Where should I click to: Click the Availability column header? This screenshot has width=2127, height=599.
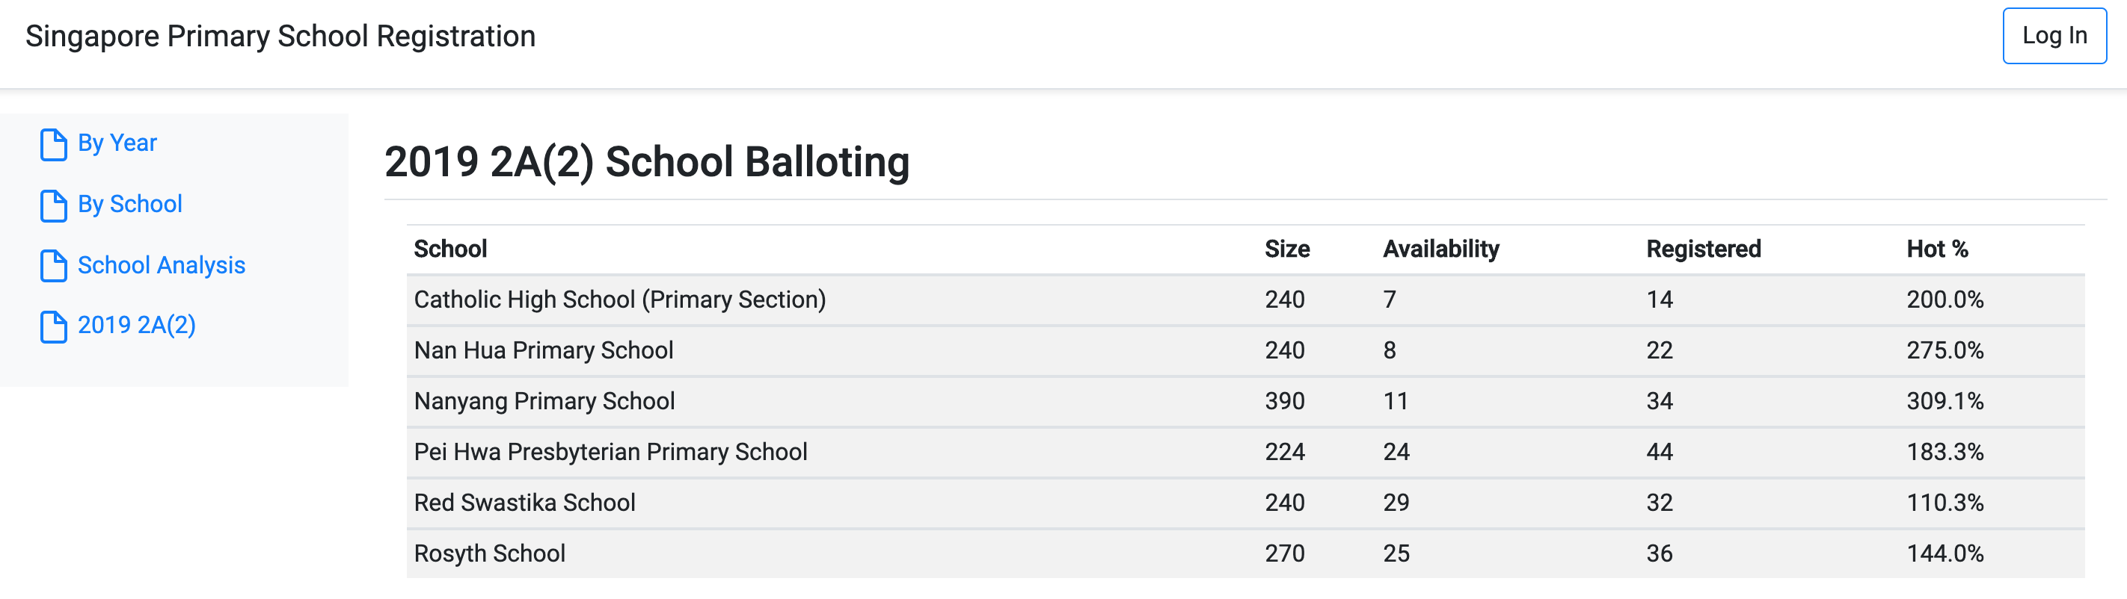1441,249
